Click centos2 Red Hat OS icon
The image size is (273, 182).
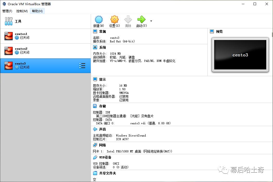coord(9,51)
